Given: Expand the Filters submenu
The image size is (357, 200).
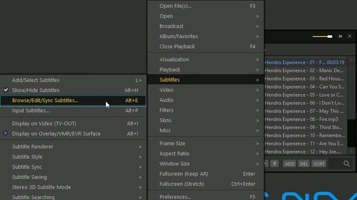Looking at the screenshot, I should pos(206,110).
